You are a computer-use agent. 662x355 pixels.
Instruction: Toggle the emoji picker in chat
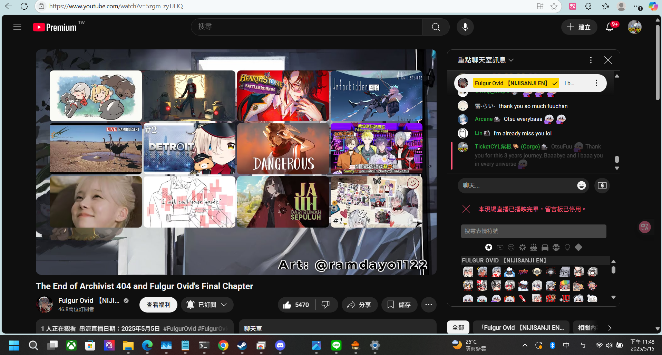click(x=581, y=185)
